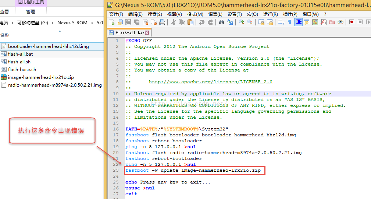Open the 设置(T) menu

tap(235, 14)
